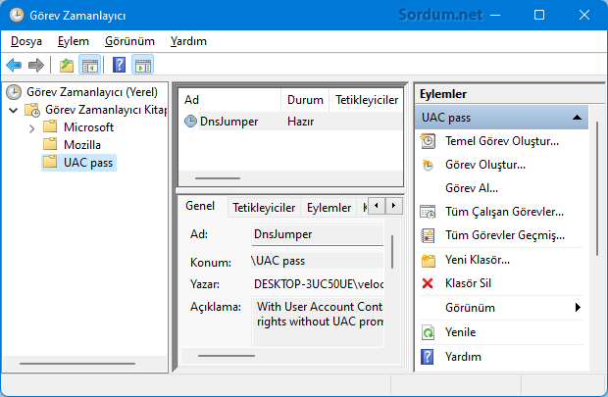608x397 pixels.
Task: Click the tree pane horizontal scrollbar
Action: pos(77,364)
